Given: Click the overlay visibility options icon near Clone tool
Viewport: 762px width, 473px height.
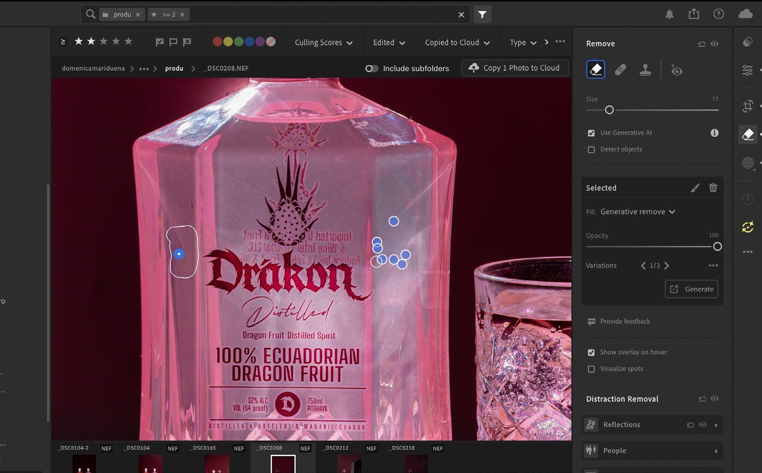Looking at the screenshot, I should click(x=676, y=70).
